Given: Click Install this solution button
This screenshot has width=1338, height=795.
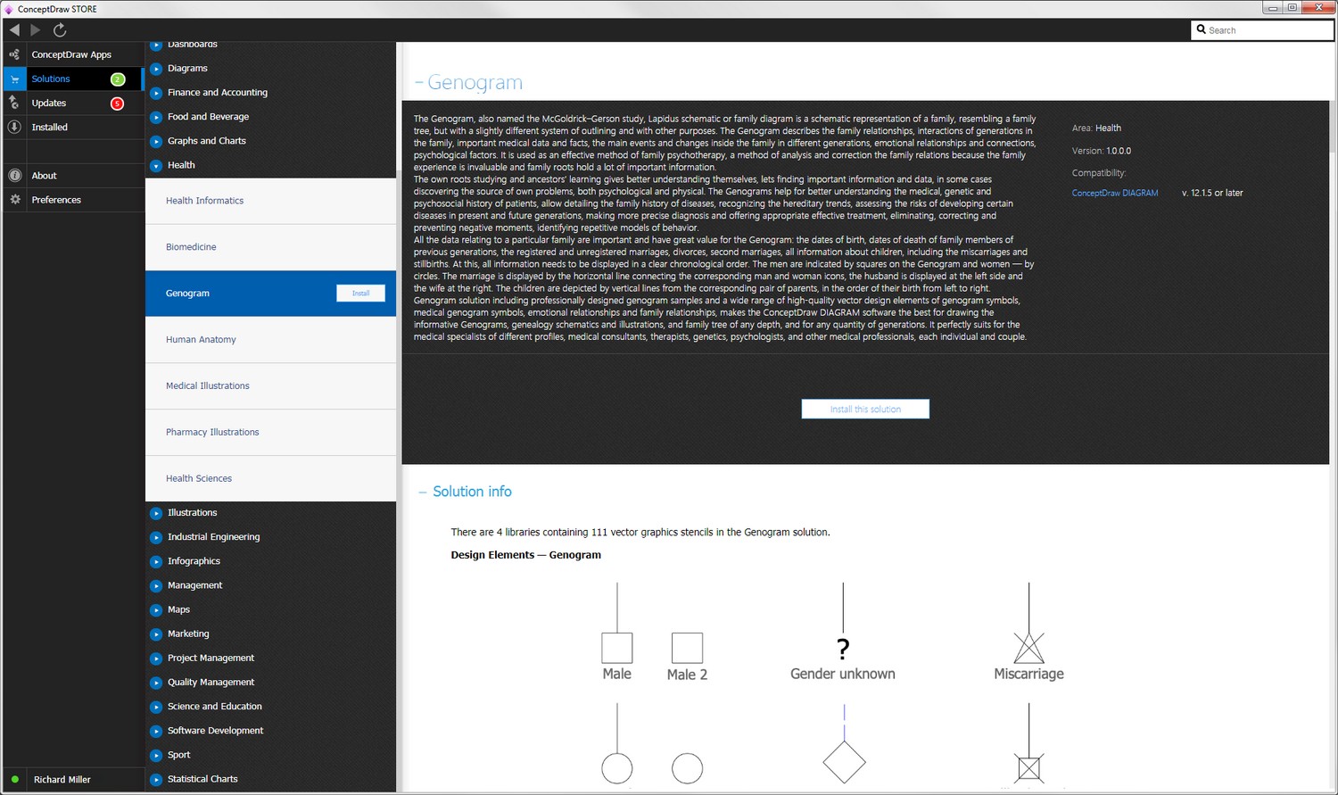Looking at the screenshot, I should click(865, 409).
